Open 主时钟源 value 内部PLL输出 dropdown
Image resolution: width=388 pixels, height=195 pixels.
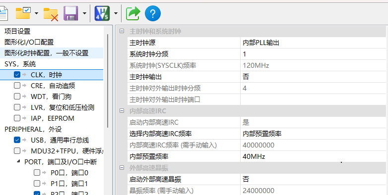coord(313,43)
